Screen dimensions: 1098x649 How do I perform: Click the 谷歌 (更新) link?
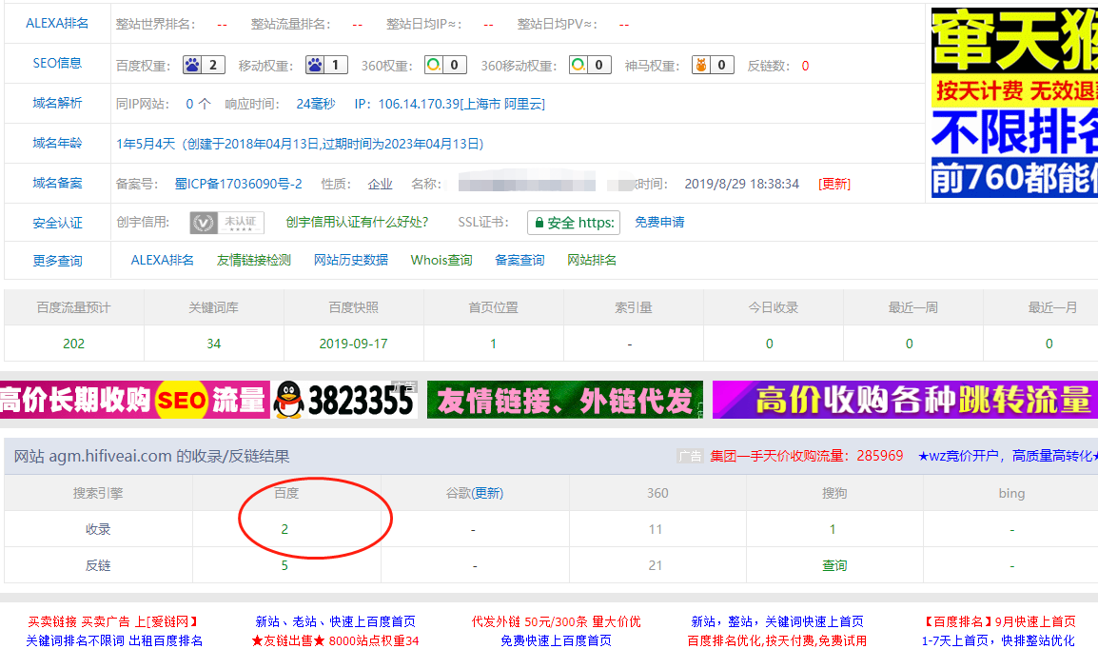pyautogui.click(x=488, y=493)
